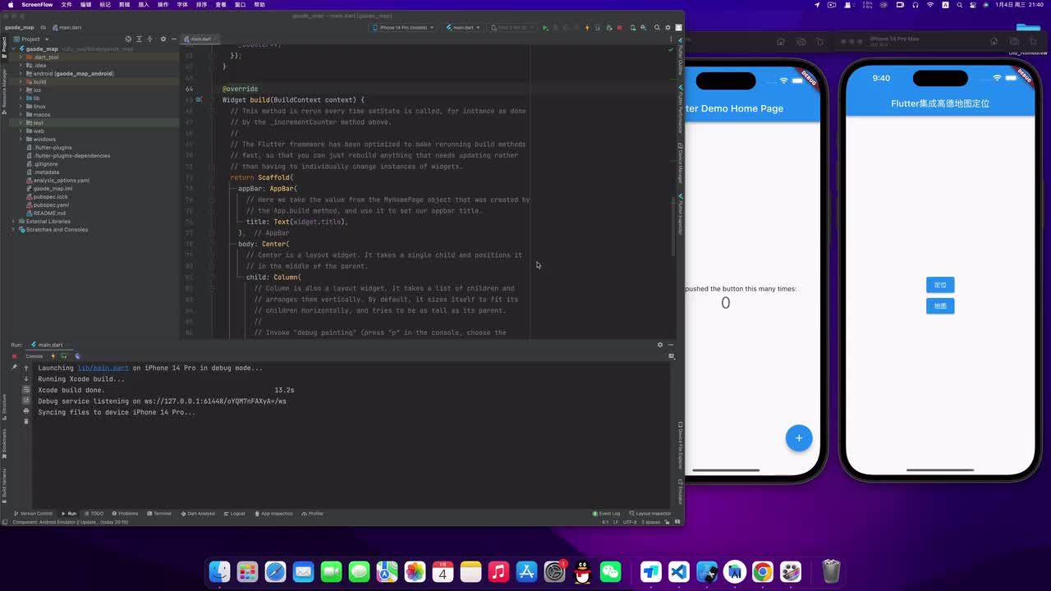Open the device selector dropdown iPhone 14 Pro
Image resolution: width=1051 pixels, height=591 pixels.
[x=404, y=28]
